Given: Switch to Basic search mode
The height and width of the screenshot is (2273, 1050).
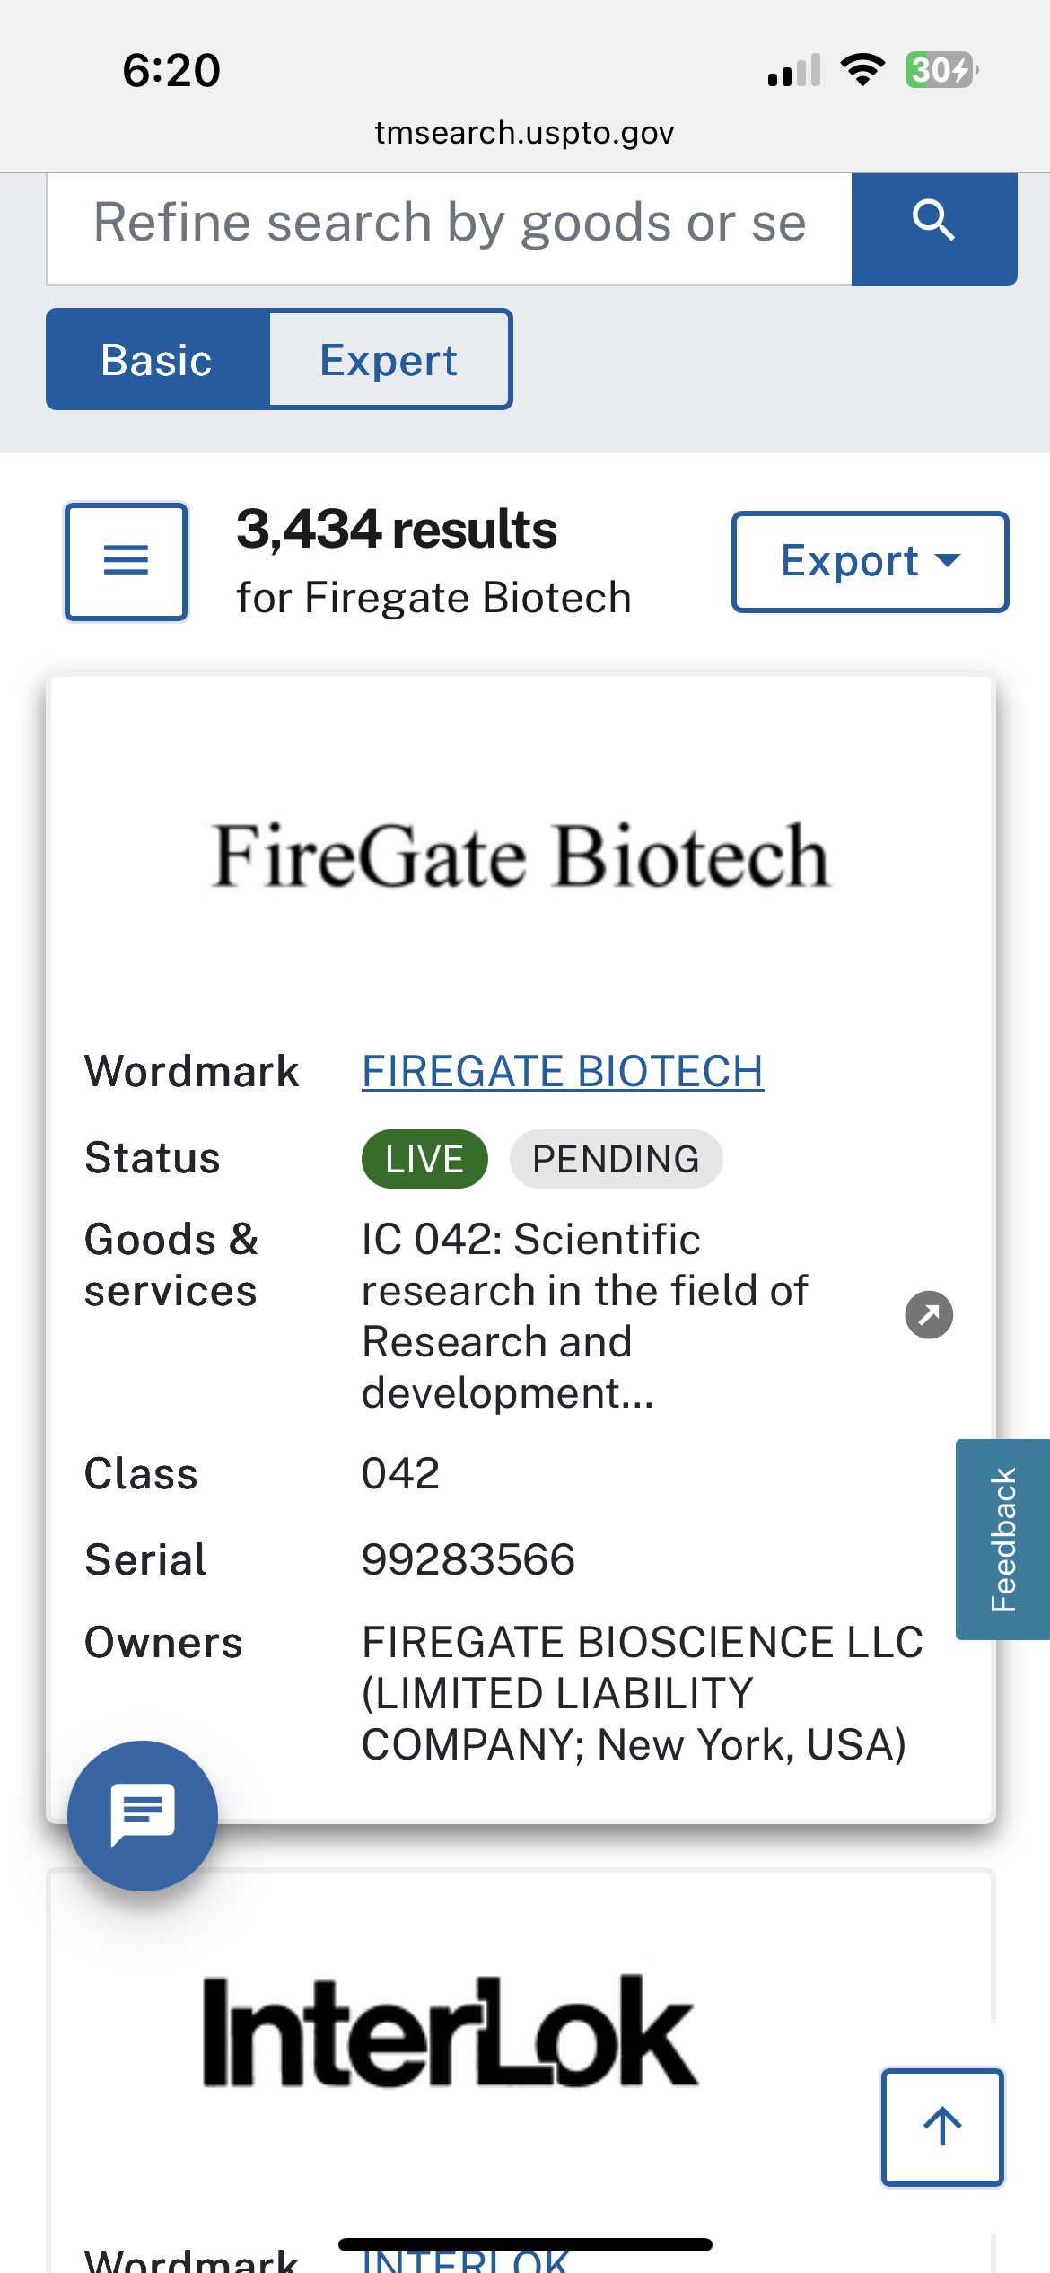Looking at the screenshot, I should pos(157,359).
